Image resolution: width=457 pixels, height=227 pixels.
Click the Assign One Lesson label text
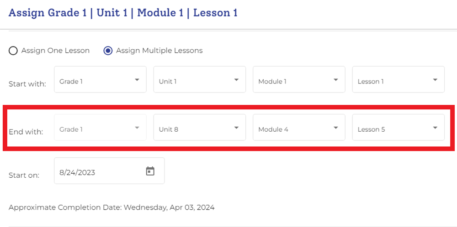tap(55, 51)
